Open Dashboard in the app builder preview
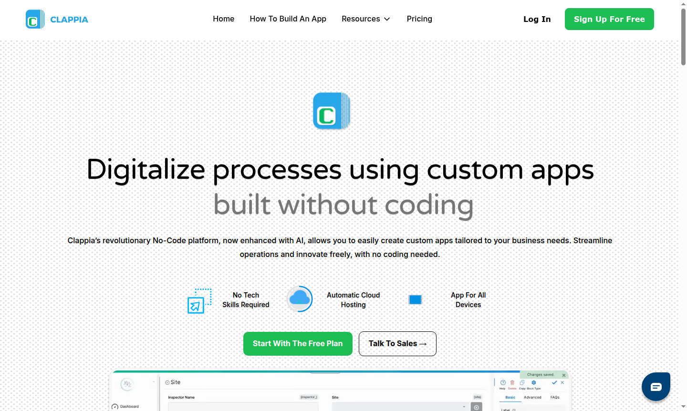 pyautogui.click(x=128, y=407)
